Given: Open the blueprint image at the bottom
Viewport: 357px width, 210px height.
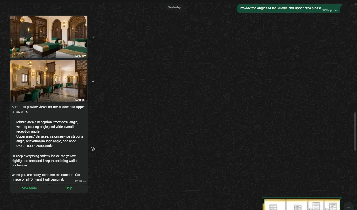Looking at the screenshot, I should pos(301,204).
